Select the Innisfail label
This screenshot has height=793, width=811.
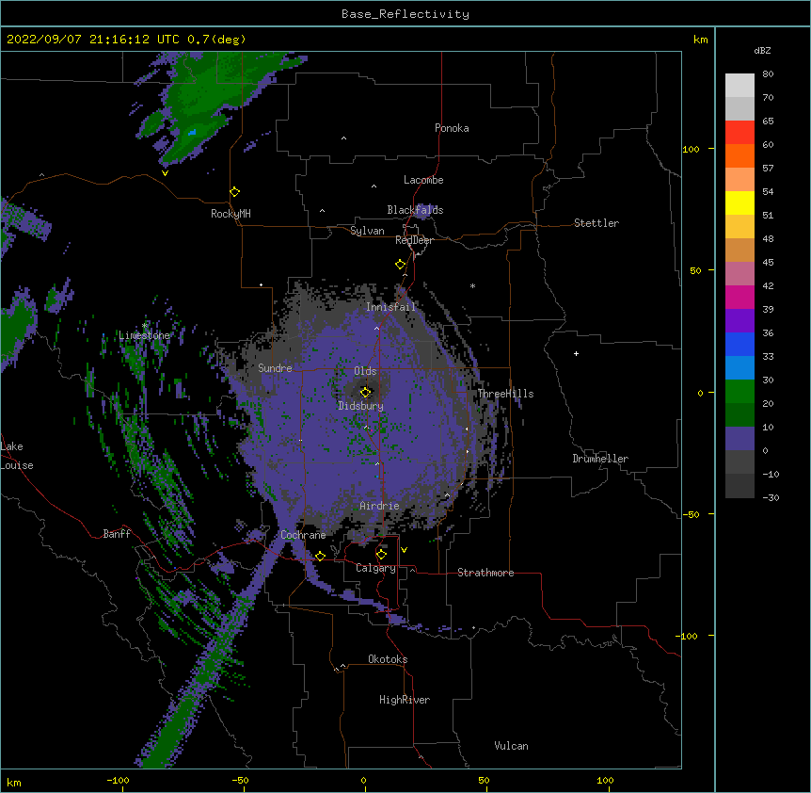tap(391, 307)
